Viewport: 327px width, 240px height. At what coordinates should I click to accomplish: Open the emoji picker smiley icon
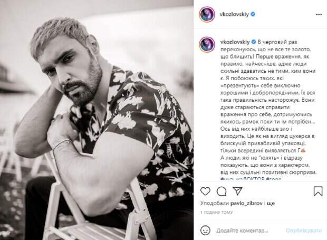[x=205, y=231]
